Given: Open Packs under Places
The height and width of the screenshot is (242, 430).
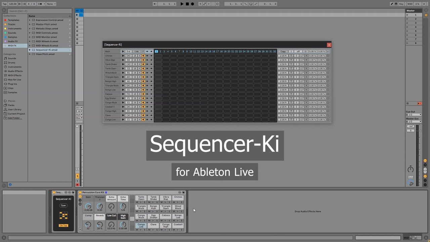Looking at the screenshot, I should 11,105.
